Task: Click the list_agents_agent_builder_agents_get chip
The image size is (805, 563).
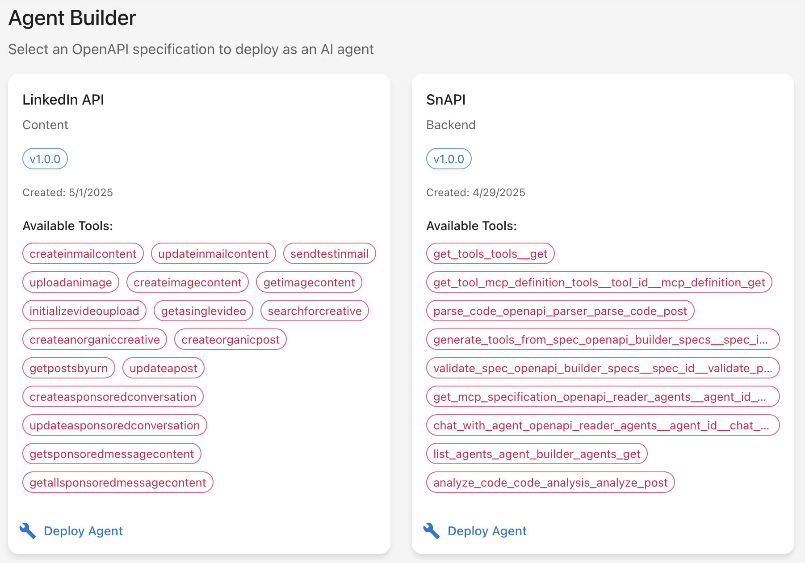Action: pyautogui.click(x=537, y=454)
